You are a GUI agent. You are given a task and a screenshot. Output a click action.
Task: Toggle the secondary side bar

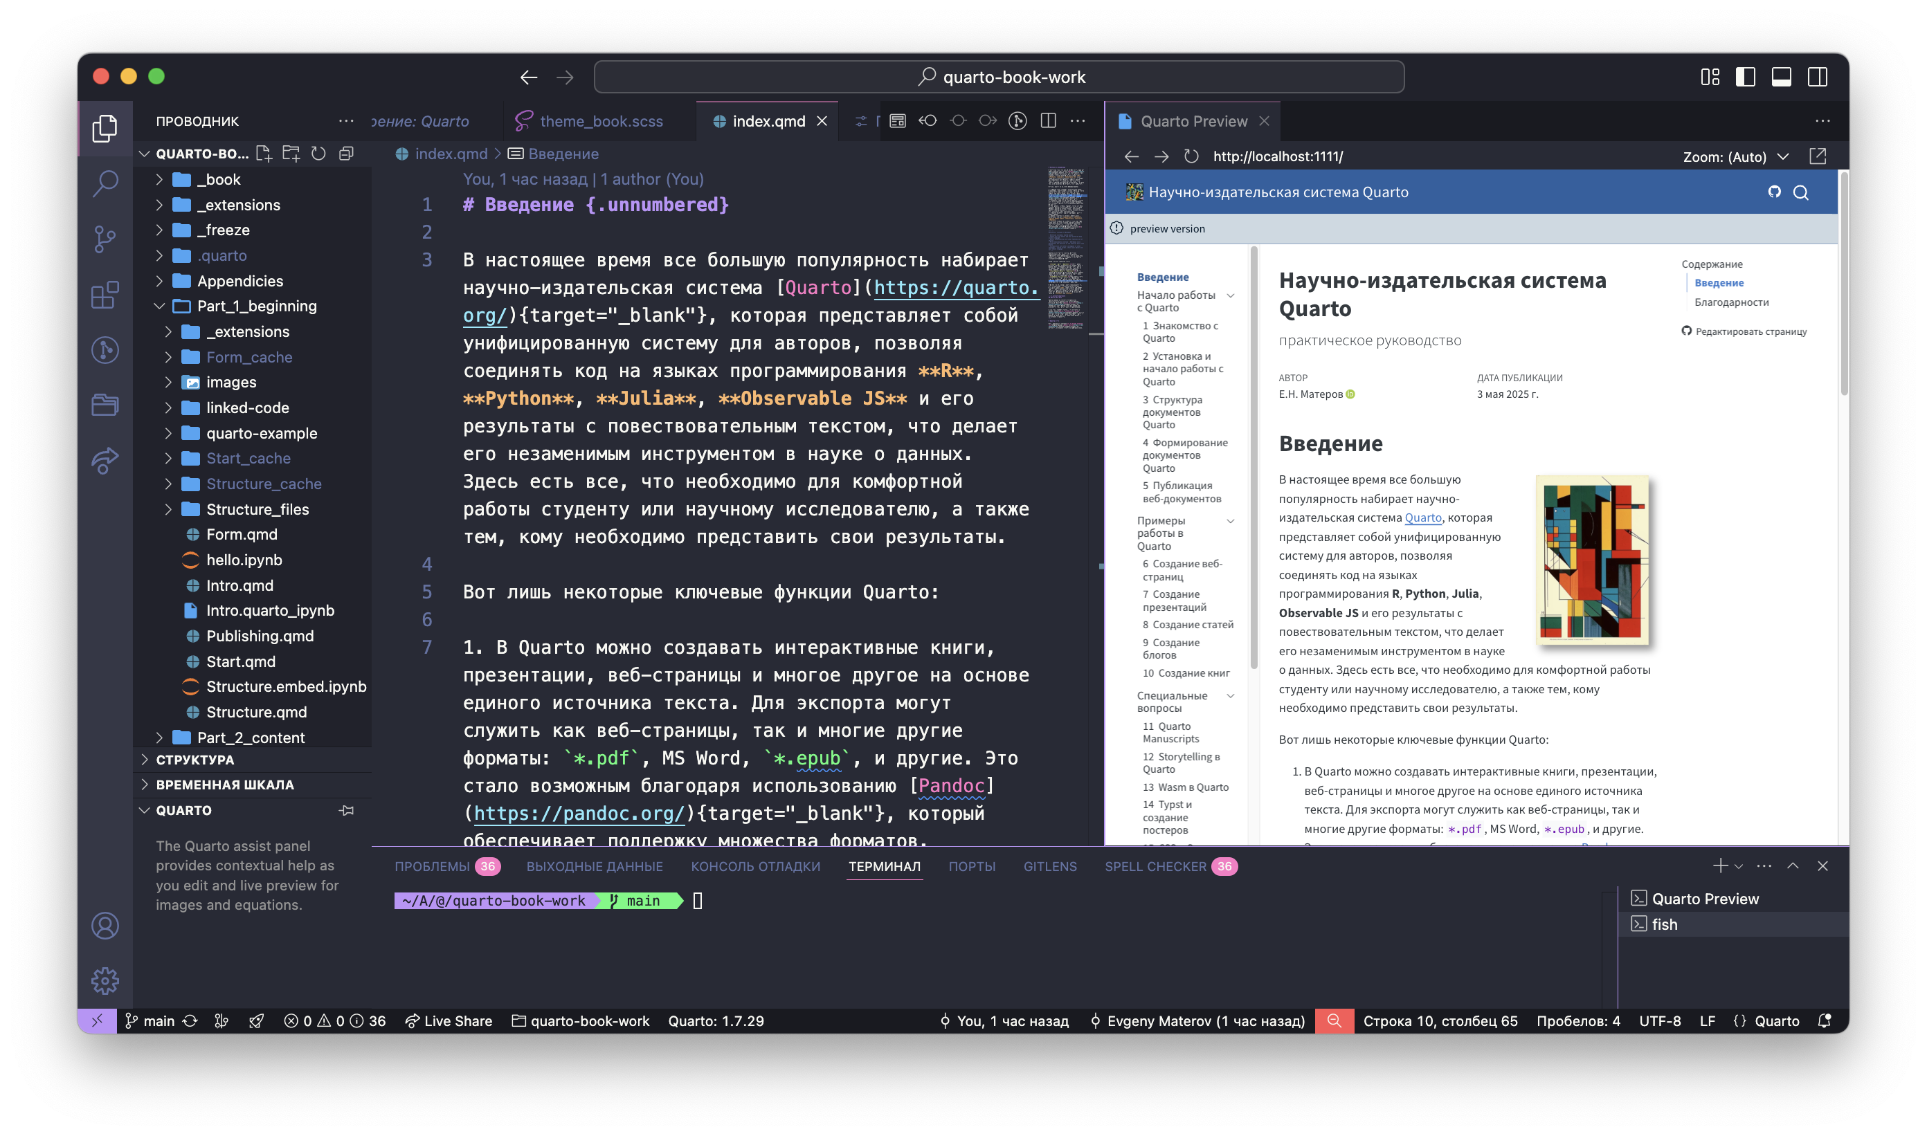coord(1818,77)
